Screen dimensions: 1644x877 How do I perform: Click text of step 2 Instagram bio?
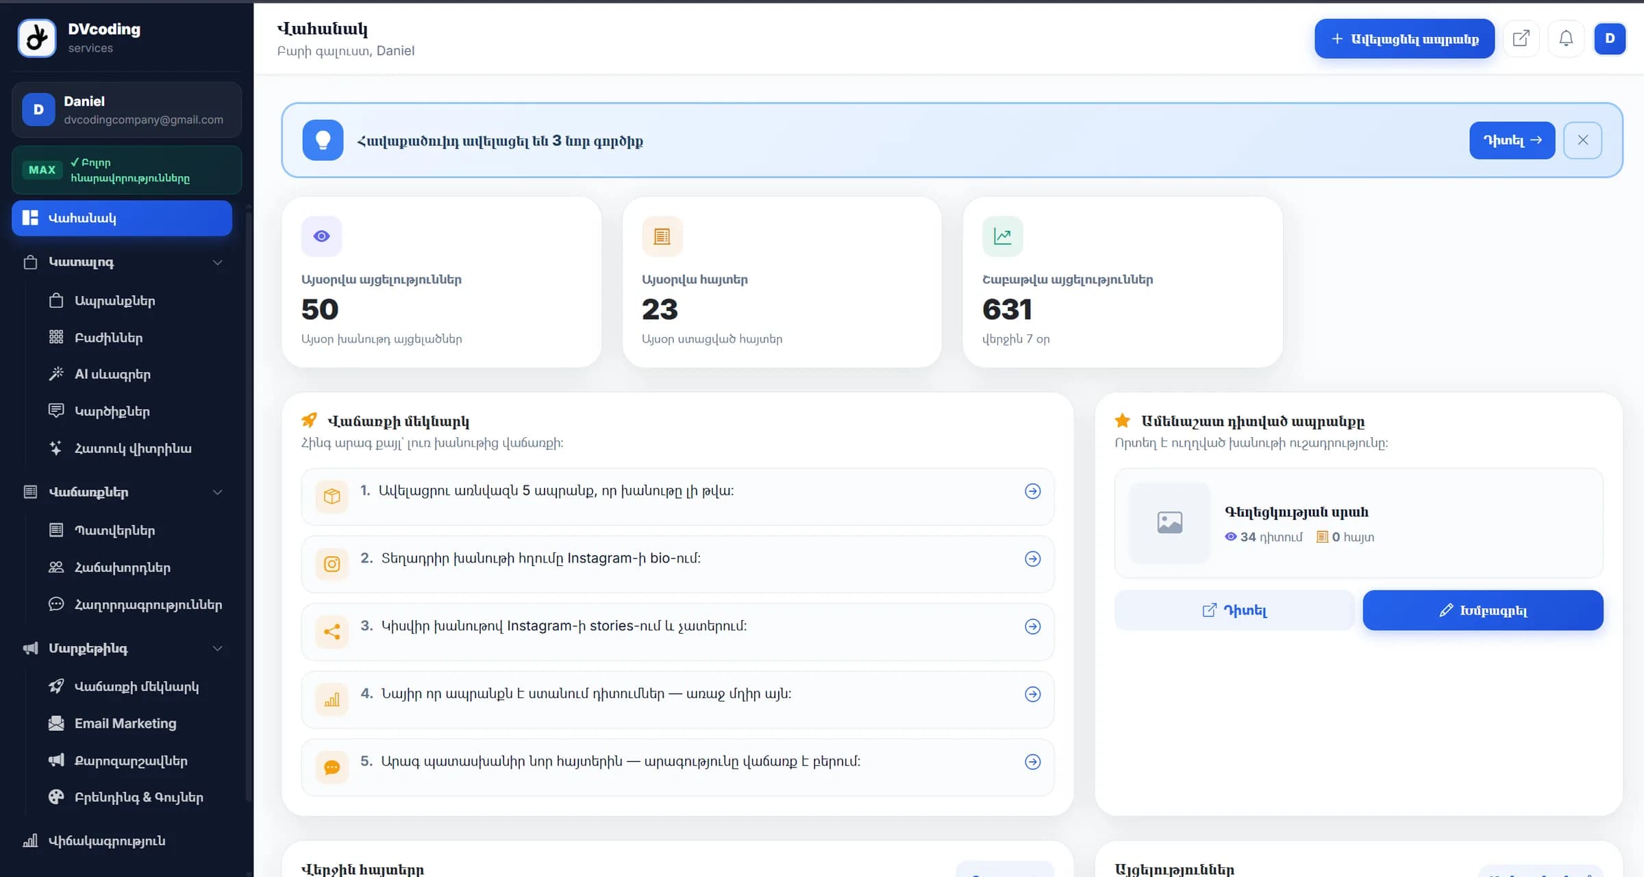(540, 558)
